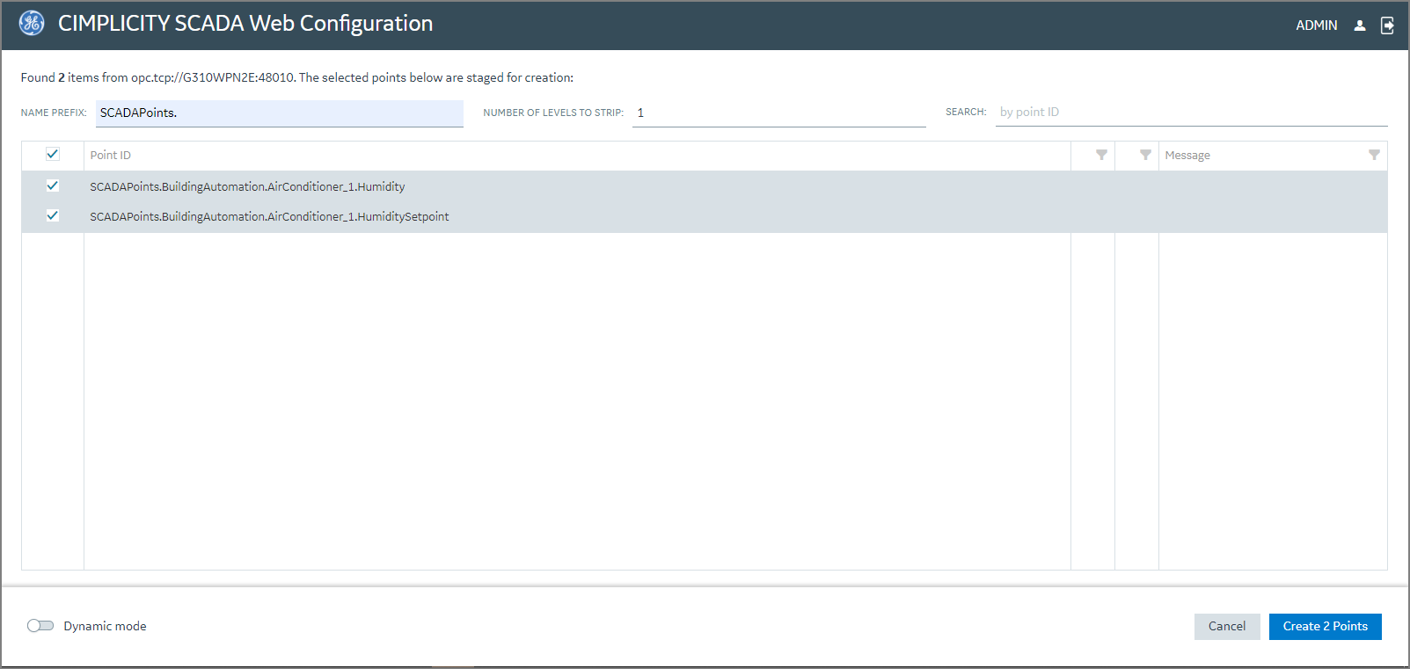
Task: Select row SCADAPoints.BuildingAutomation.AirConditioner_1.HumiditySetpoint
Action: (705, 216)
